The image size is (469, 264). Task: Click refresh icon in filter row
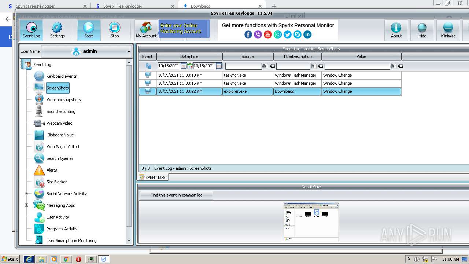pyautogui.click(x=148, y=66)
